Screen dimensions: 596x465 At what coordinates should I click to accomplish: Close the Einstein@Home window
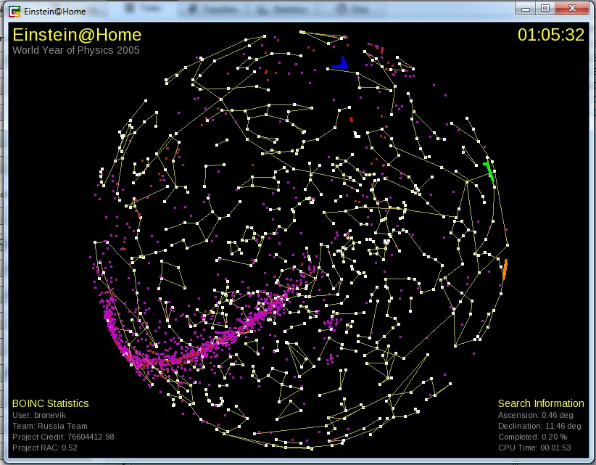[572, 9]
